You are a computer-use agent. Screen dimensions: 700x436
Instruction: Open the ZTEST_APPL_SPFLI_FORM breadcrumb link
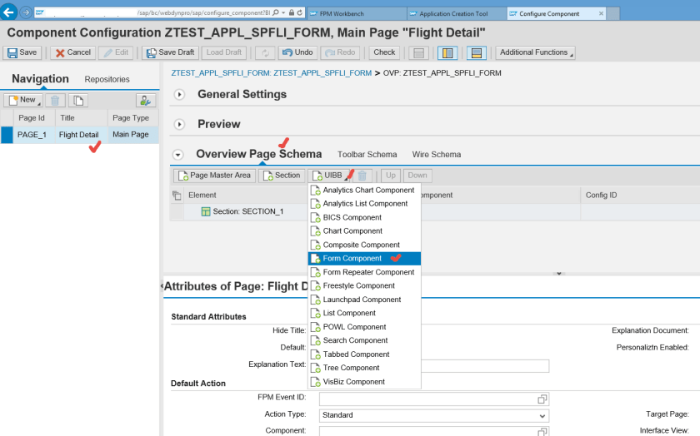click(272, 73)
